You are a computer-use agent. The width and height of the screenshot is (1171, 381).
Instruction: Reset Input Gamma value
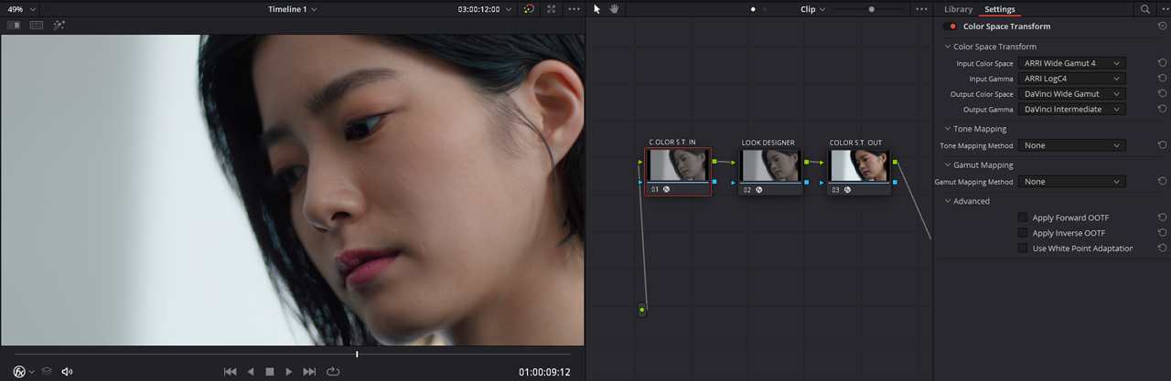(1162, 79)
